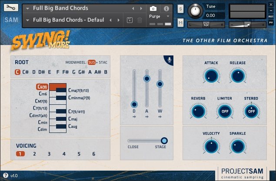Select the Cmin chord
Screen dimensions: 276x181
click(x=43, y=122)
